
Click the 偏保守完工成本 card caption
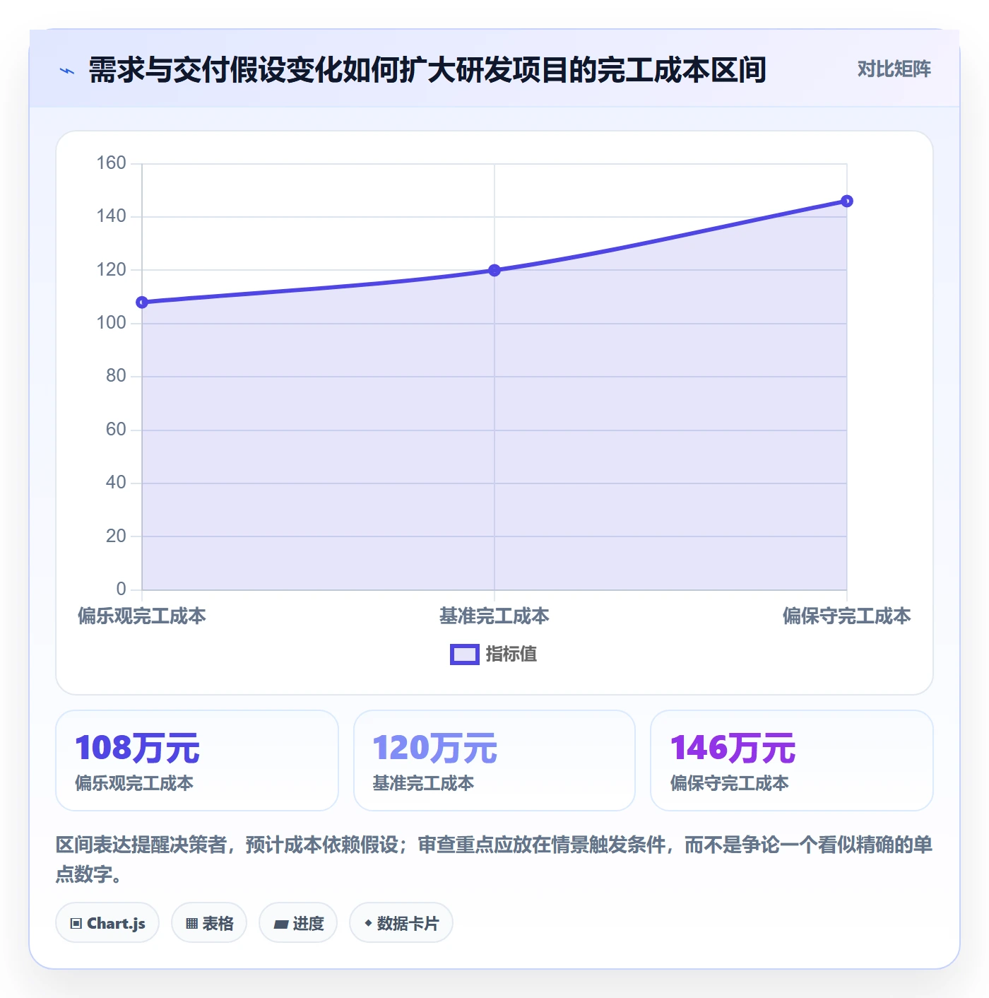point(730,783)
